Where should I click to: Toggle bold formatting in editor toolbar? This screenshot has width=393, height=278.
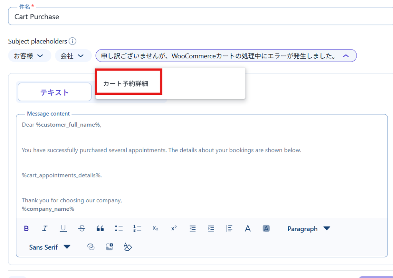click(x=26, y=228)
